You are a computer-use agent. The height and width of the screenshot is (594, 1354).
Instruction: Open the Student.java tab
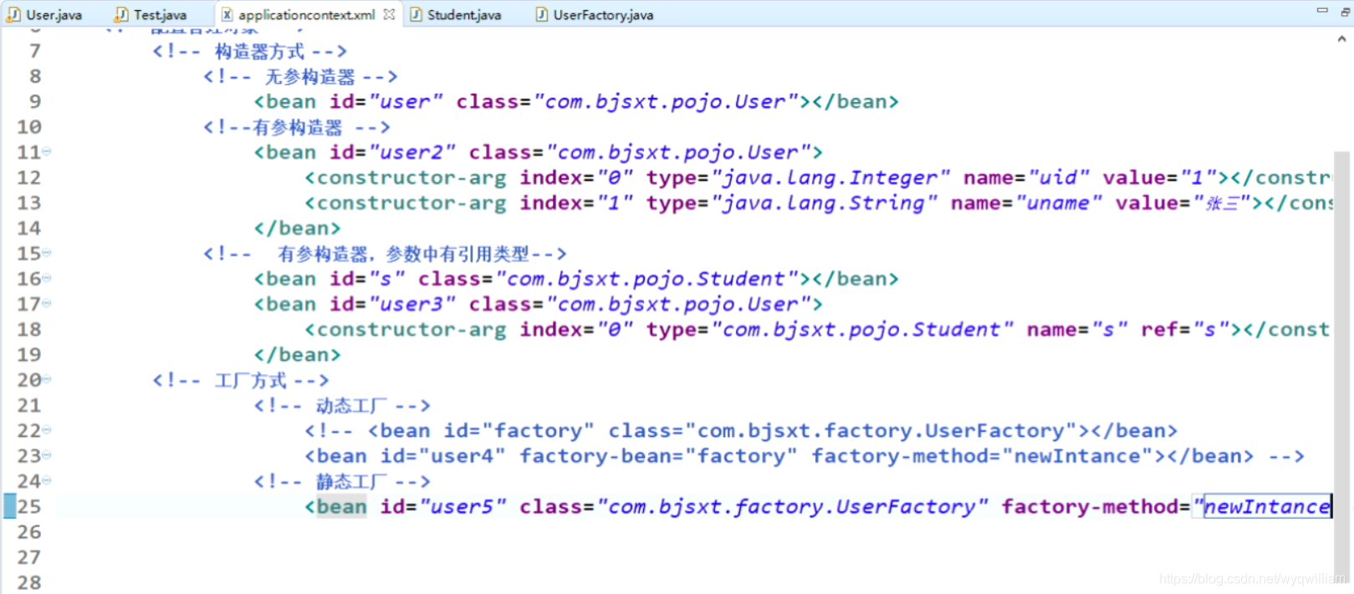464,14
